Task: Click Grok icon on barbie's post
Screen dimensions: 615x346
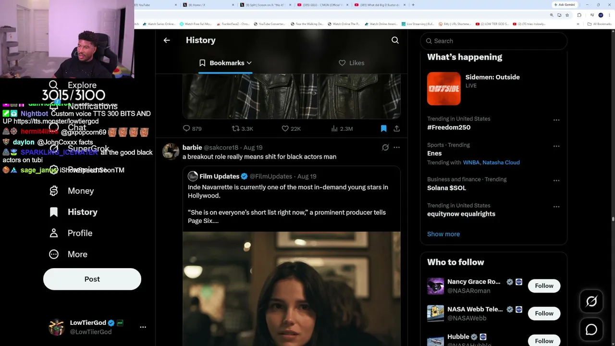Action: [385, 148]
